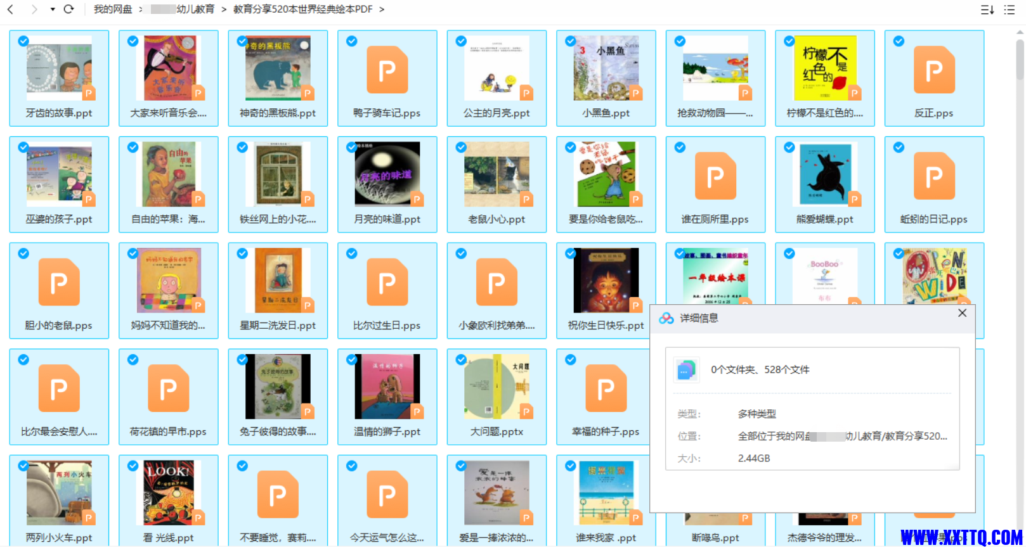Image resolution: width=1026 pixels, height=550 pixels.
Task: Select the file name 要是你给老鼠吃...
Action: pyautogui.click(x=606, y=219)
